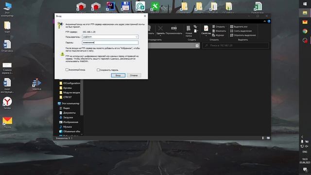Image resolution: width=311 pixels, height=175 pixels.
Task: Click the Журнал item in Explorer ribbon
Action: tap(218, 35)
